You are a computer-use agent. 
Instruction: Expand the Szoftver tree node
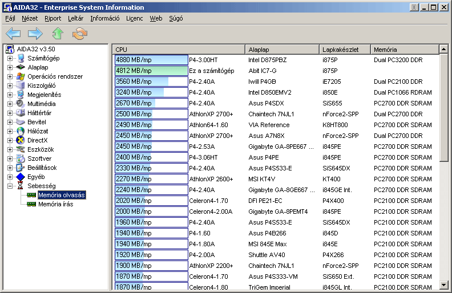[10, 158]
